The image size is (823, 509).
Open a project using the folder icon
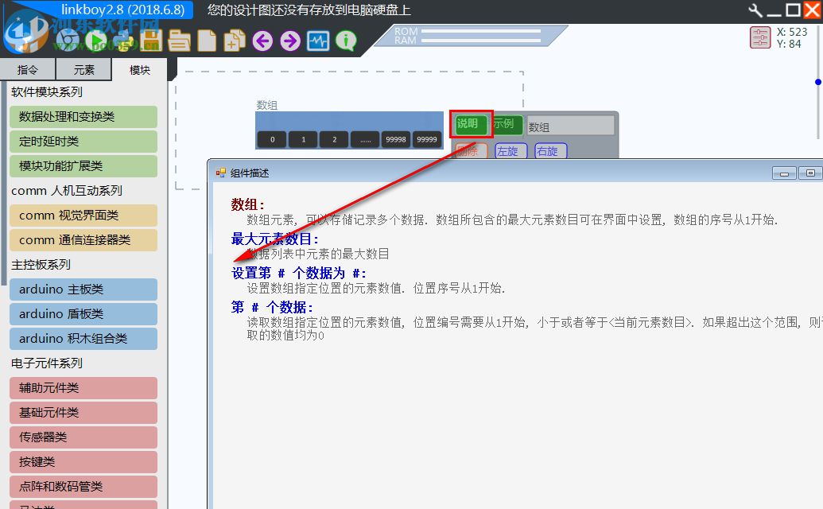(178, 40)
